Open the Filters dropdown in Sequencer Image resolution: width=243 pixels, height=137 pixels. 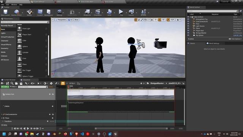point(13,87)
